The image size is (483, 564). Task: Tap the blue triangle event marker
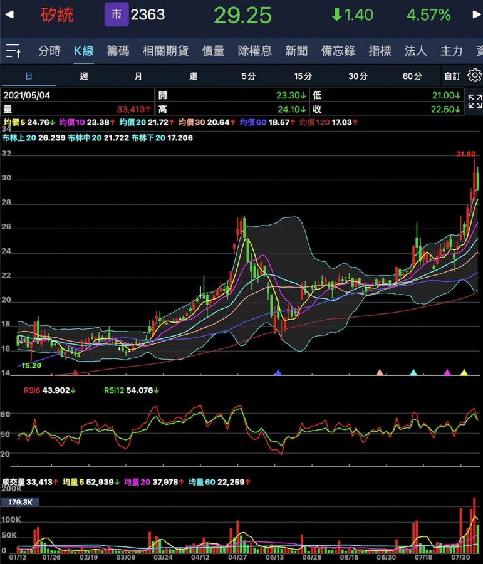click(x=278, y=372)
